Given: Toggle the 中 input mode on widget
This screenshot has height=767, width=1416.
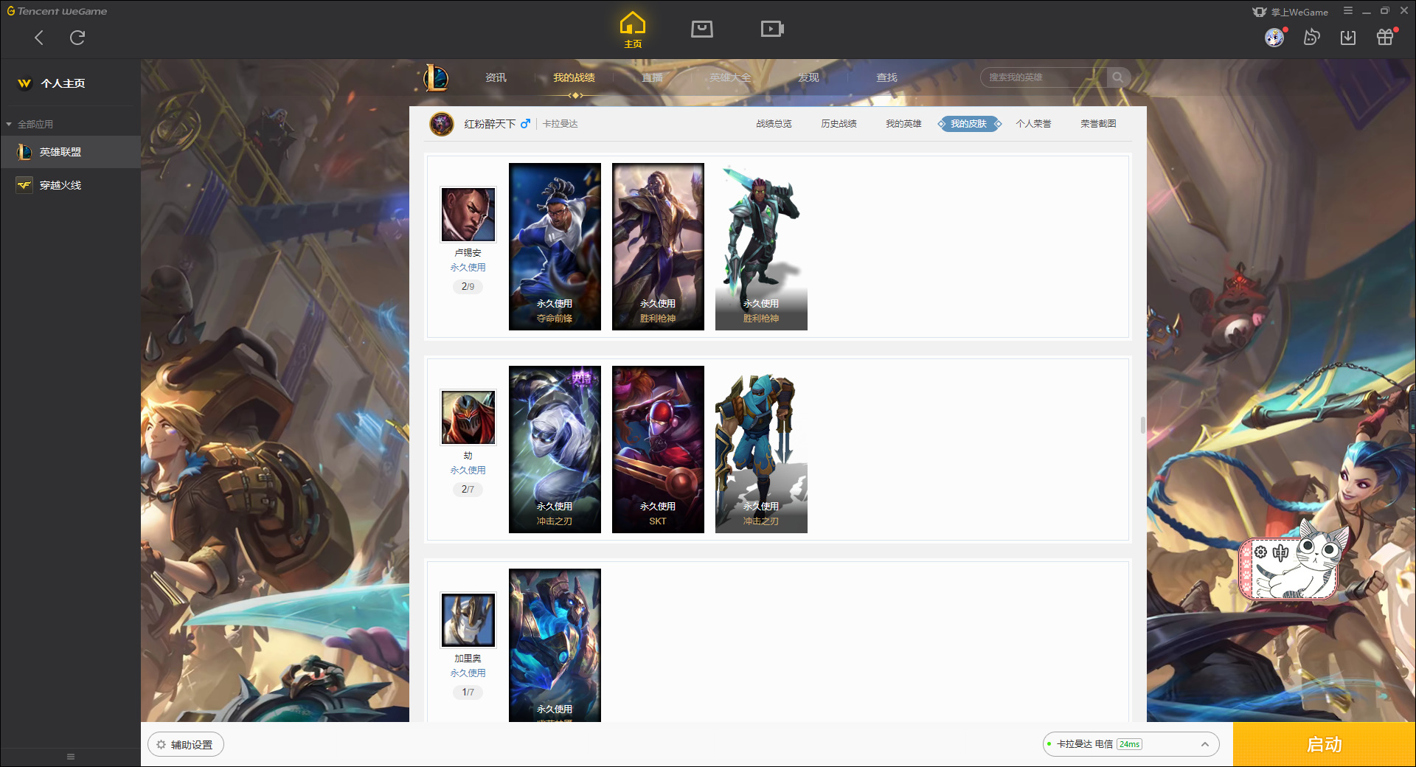Looking at the screenshot, I should pos(1280,552).
